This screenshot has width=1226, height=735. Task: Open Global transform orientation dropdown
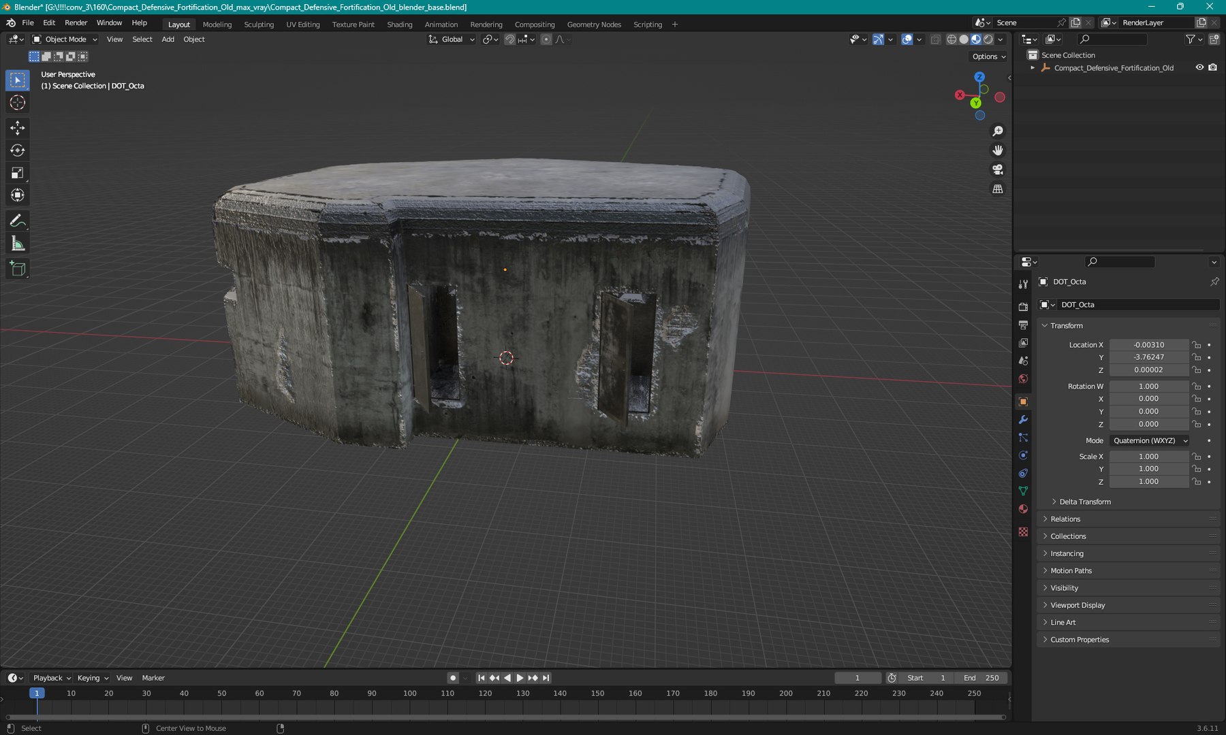[x=452, y=39]
